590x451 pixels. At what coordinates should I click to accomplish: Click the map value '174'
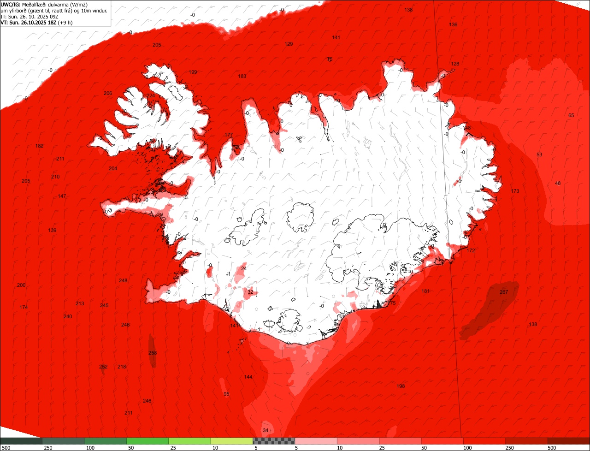coord(24,308)
